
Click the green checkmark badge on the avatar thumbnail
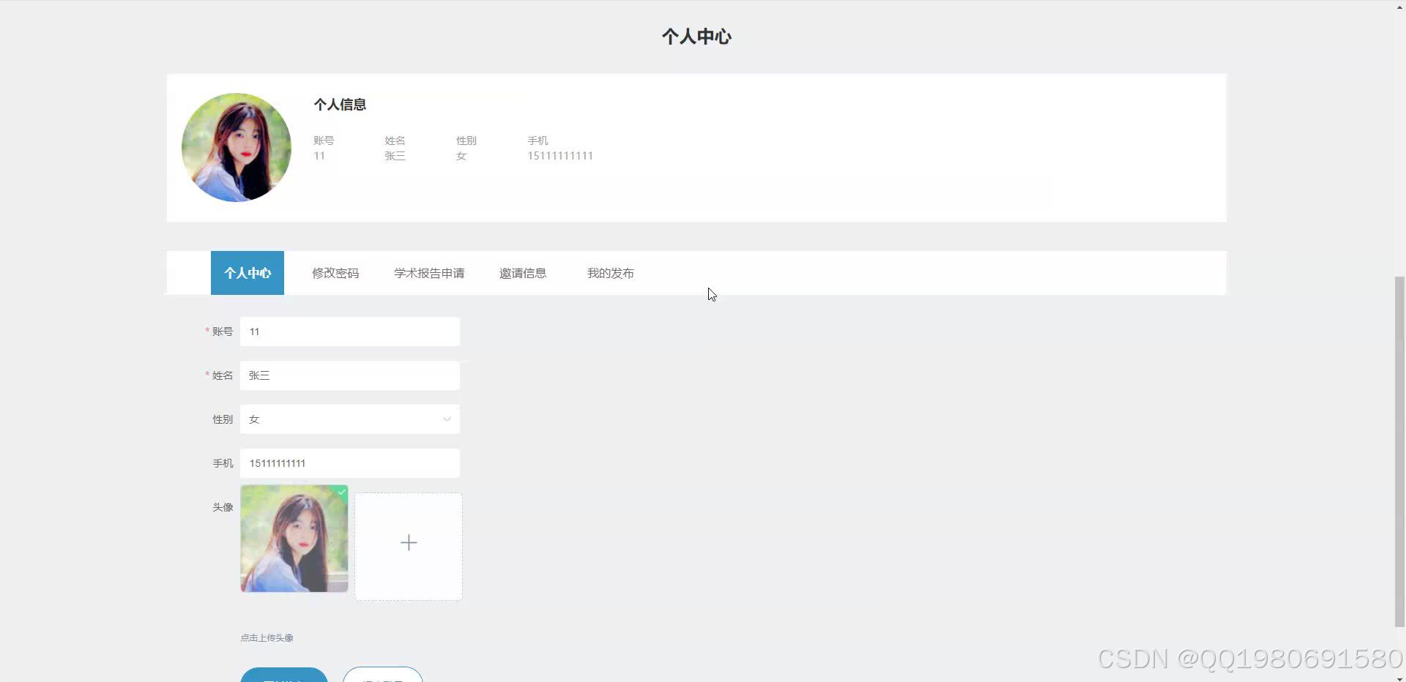(341, 492)
